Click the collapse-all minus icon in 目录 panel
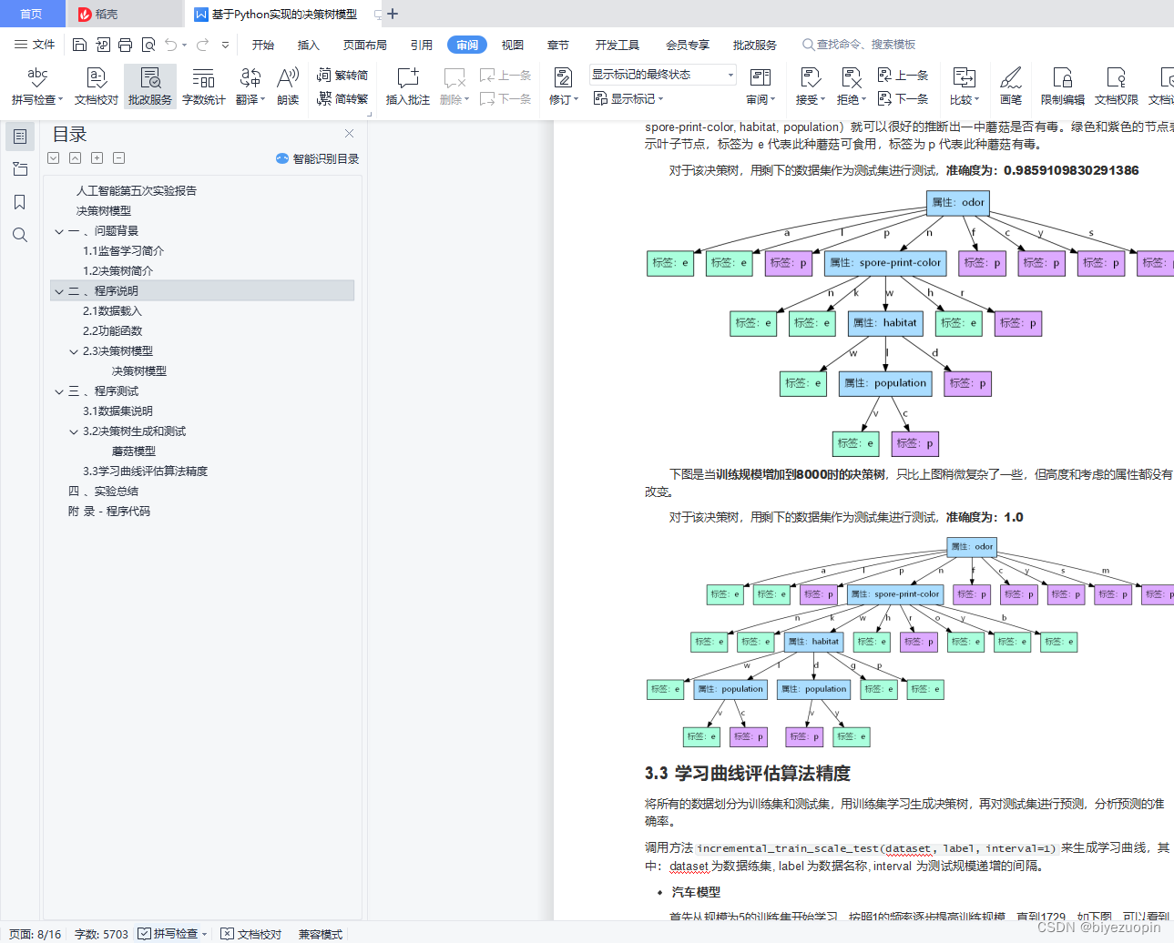This screenshot has height=943, width=1174. (x=118, y=158)
